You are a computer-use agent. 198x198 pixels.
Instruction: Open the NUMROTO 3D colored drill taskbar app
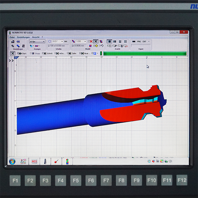pos(67,161)
